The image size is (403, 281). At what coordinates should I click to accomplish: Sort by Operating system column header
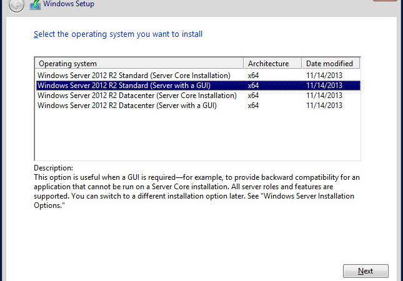click(139, 64)
